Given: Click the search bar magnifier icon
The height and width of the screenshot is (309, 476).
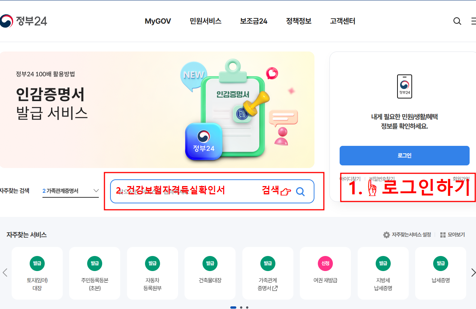Looking at the screenshot, I should click(301, 192).
